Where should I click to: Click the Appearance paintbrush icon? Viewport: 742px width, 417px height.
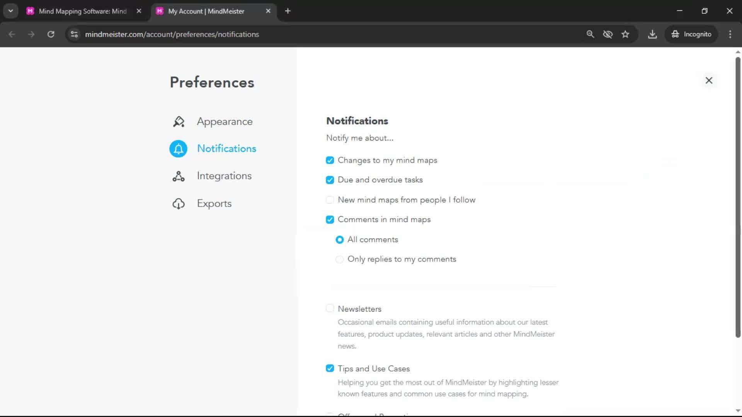(179, 122)
